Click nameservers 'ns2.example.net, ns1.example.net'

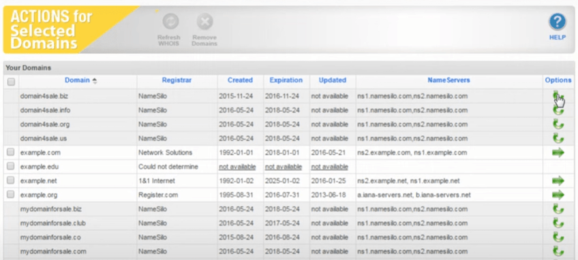click(408, 181)
